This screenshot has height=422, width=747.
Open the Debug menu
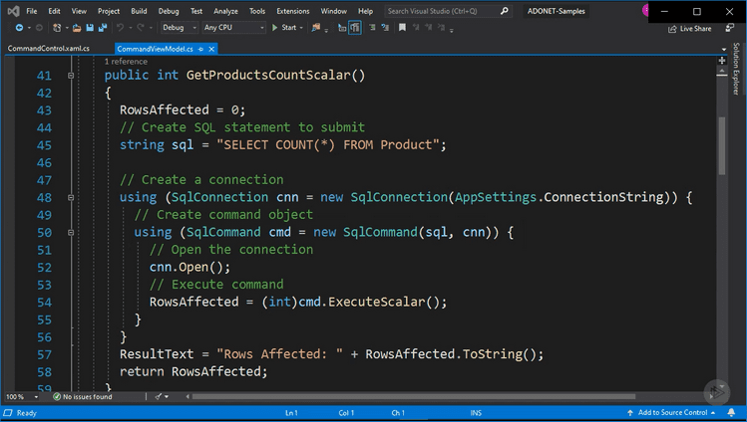(x=169, y=11)
